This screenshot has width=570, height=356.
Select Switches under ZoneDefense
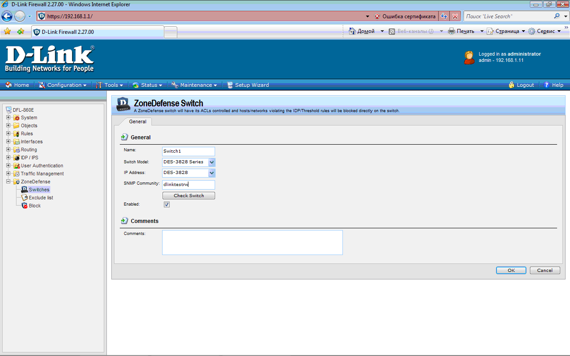click(39, 190)
